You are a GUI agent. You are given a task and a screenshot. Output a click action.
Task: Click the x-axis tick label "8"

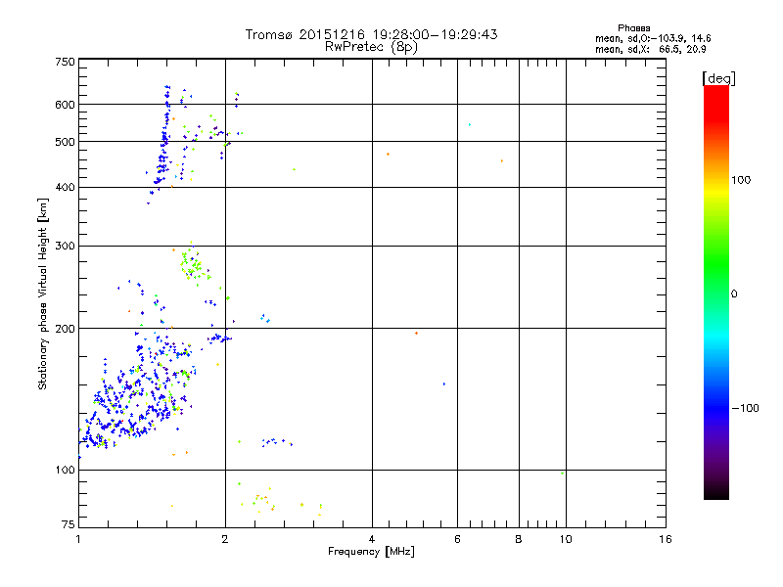[x=519, y=539]
